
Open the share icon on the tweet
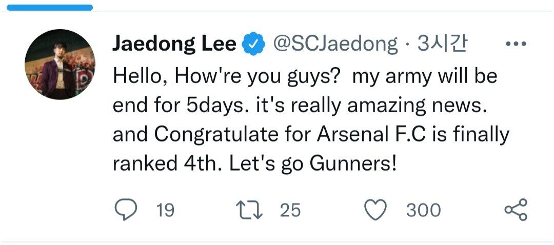tap(516, 210)
